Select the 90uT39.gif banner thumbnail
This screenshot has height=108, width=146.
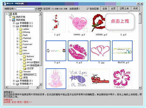point(122,51)
